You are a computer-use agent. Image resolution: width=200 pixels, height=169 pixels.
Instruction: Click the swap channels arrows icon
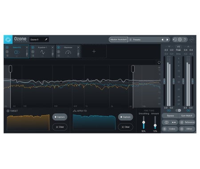(174, 122)
